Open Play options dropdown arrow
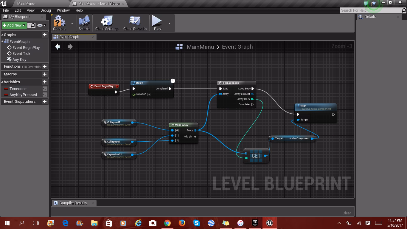Viewport: 407px width, 229px height. pyautogui.click(x=170, y=23)
